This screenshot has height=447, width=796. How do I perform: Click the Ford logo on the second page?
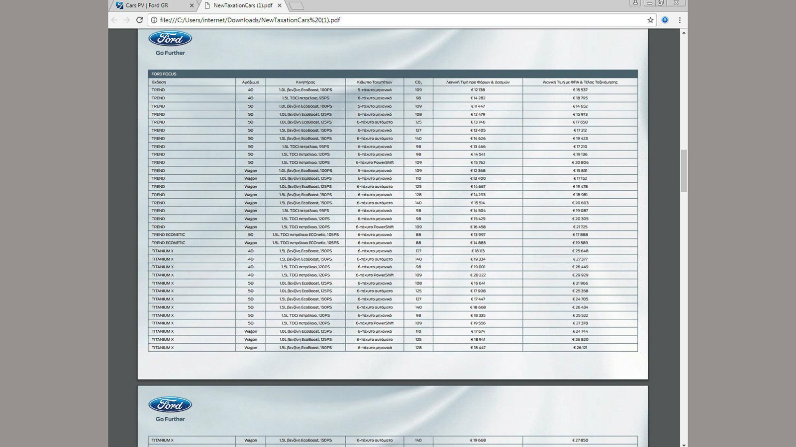pyautogui.click(x=170, y=405)
